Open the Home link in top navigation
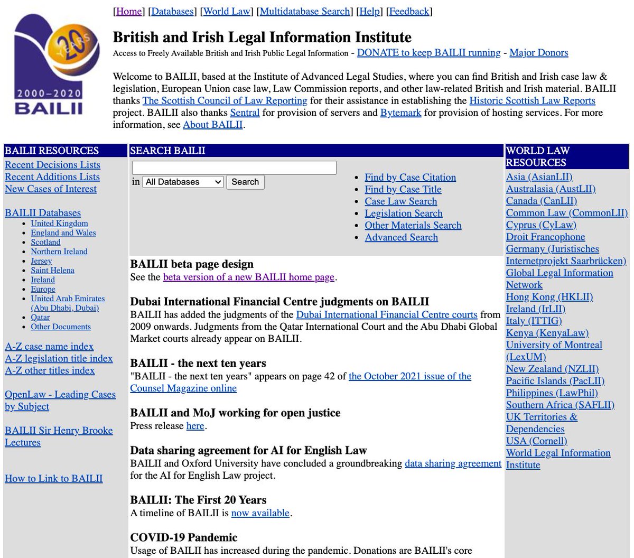634x558 pixels. click(129, 11)
